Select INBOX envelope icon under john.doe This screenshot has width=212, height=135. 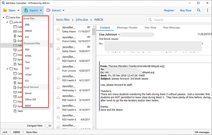15,46
